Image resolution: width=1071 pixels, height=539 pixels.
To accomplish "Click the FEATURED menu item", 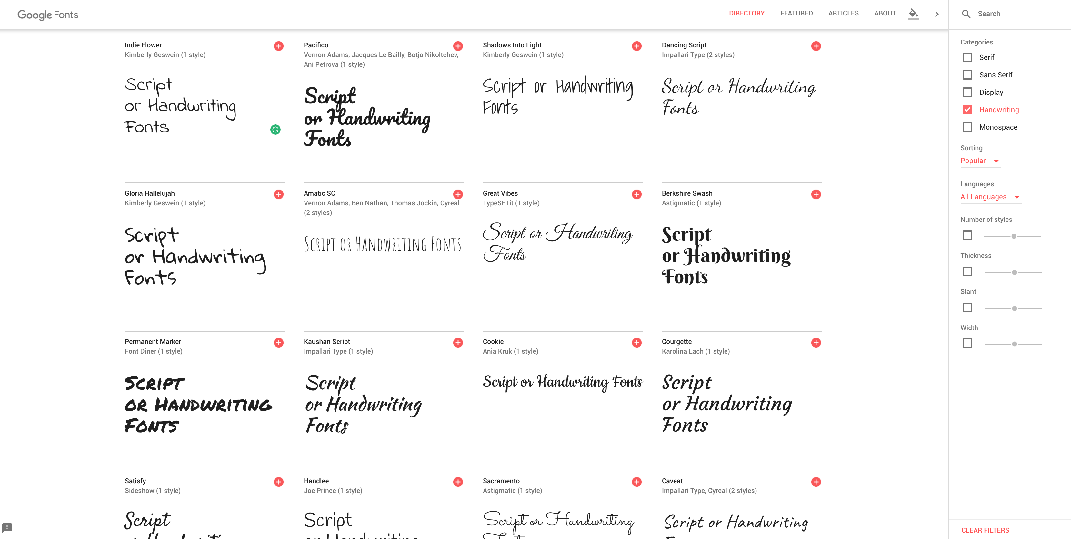I will point(796,13).
